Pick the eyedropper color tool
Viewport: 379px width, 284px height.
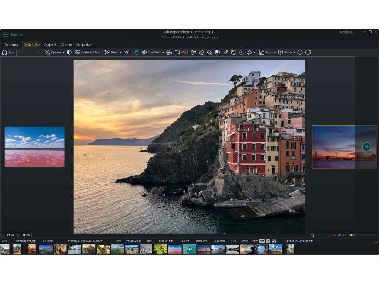point(225,53)
